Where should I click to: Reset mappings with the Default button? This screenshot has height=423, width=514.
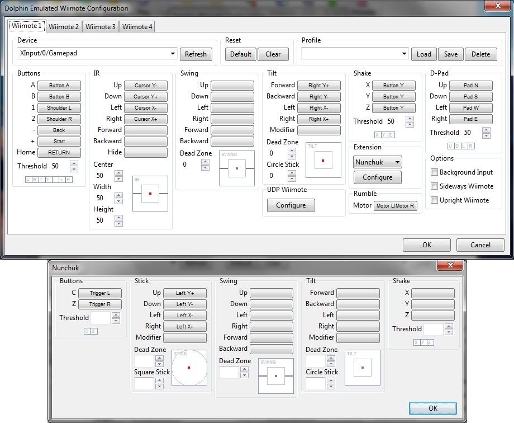click(x=241, y=54)
